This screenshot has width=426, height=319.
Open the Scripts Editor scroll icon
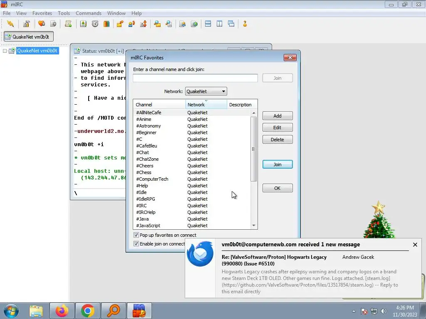coord(68,24)
